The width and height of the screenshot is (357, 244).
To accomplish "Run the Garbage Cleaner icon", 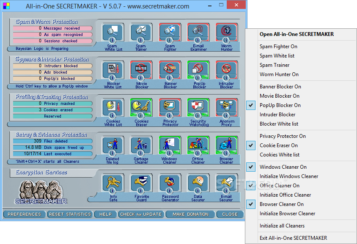I will 141,145.
